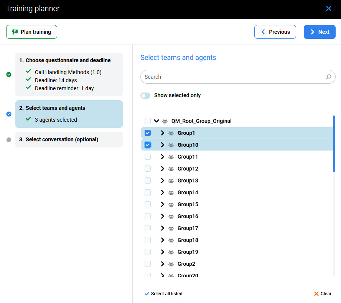Check the Group12 checkbox
Viewport: 341px width, 303px height.
tap(148, 169)
